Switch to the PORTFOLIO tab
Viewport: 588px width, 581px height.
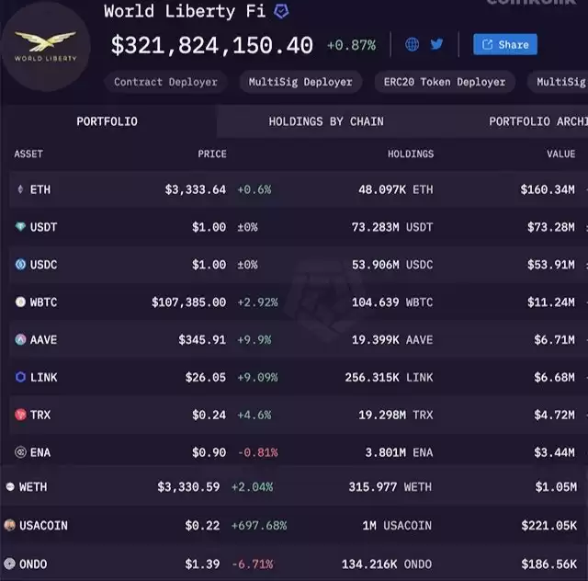pos(107,121)
